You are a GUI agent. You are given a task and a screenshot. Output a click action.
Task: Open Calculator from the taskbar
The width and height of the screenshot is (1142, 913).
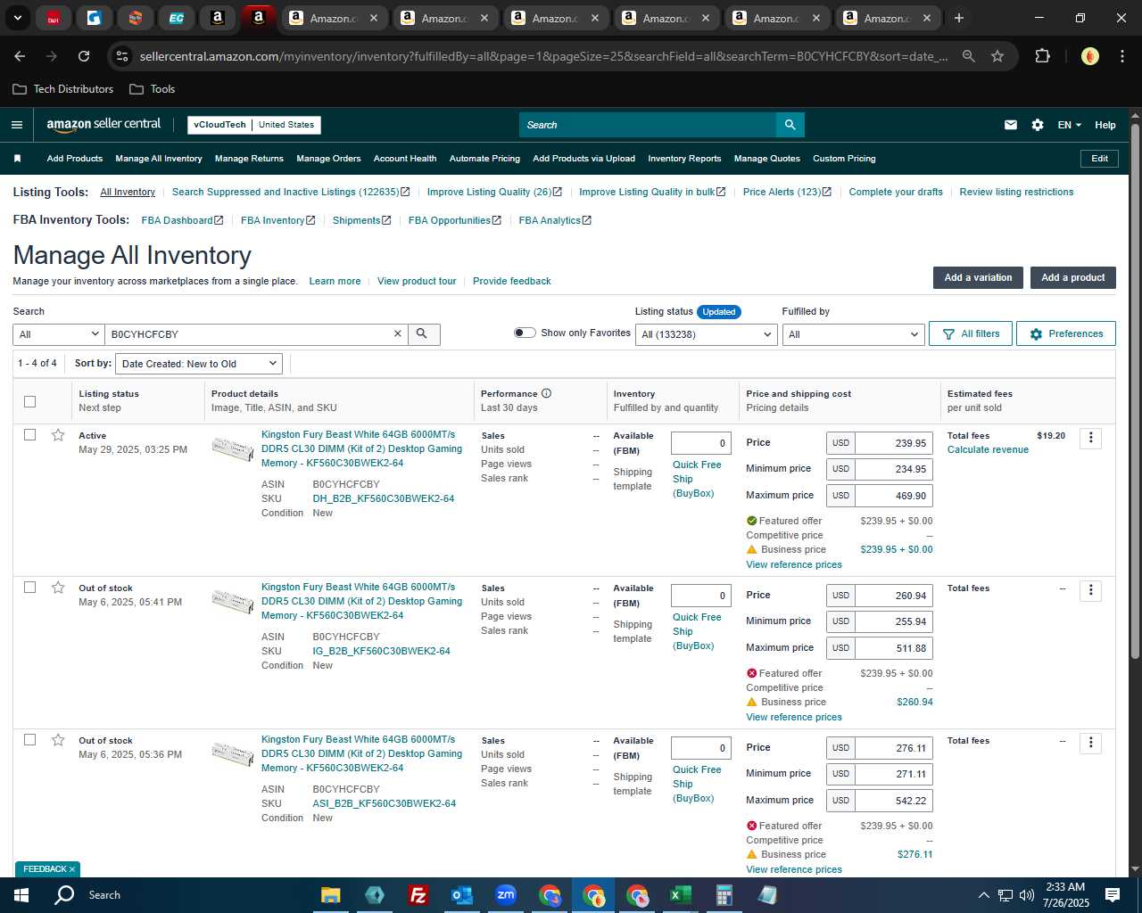[724, 895]
